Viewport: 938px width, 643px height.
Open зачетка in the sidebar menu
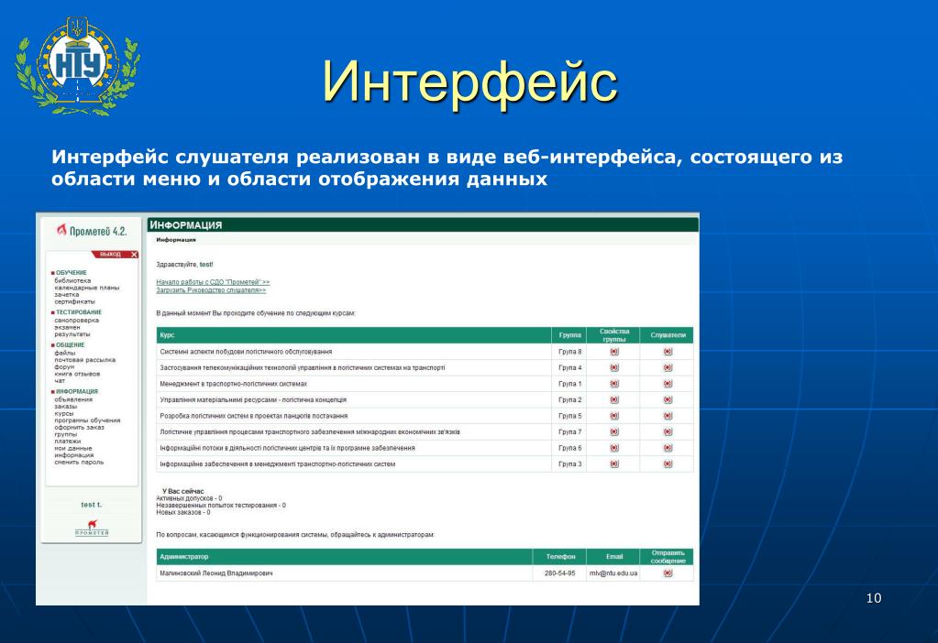66,295
